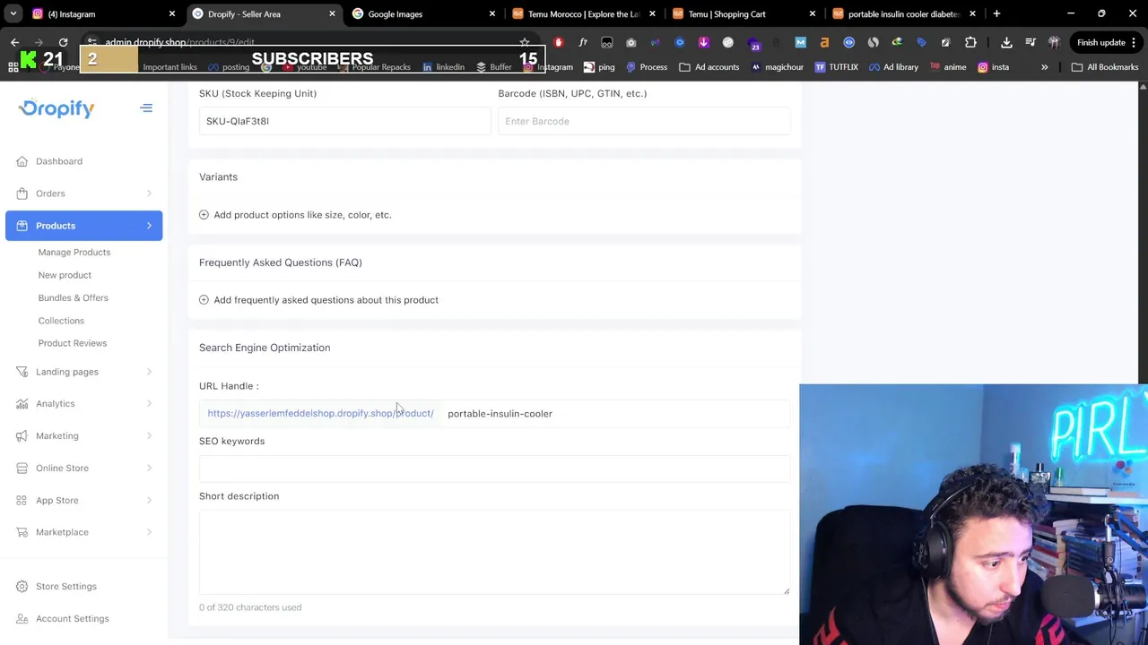
Task: Go back in browser history
Action: [15, 42]
